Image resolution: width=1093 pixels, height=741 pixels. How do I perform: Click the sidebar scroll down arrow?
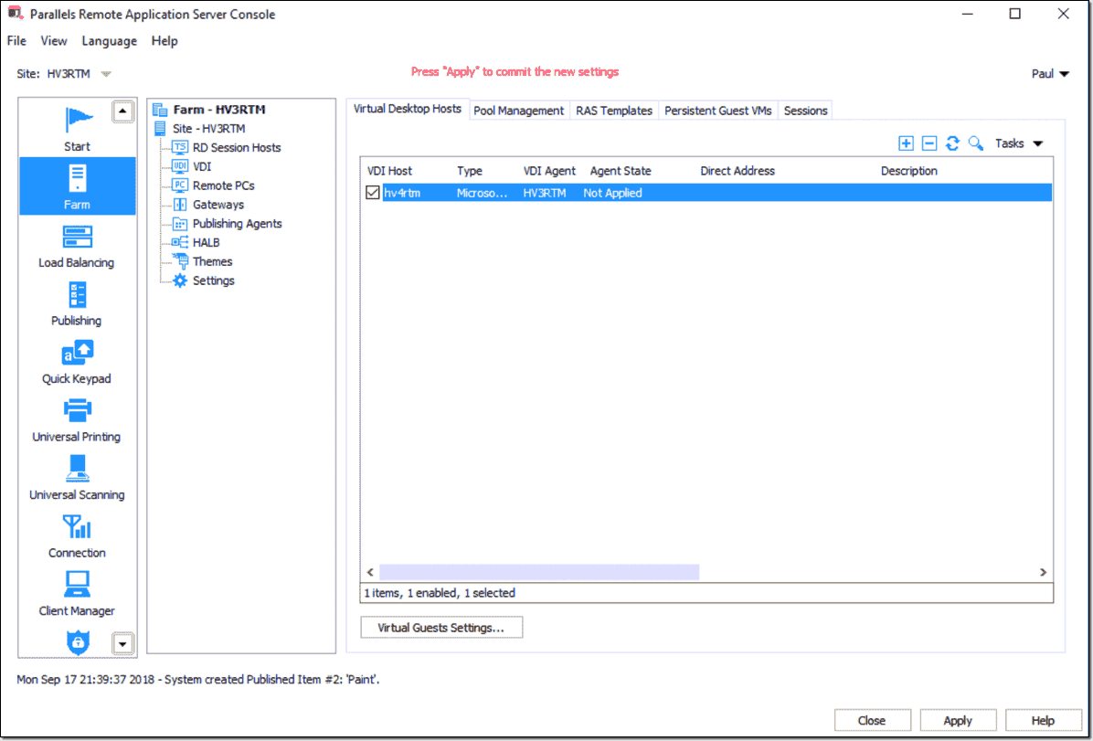122,644
